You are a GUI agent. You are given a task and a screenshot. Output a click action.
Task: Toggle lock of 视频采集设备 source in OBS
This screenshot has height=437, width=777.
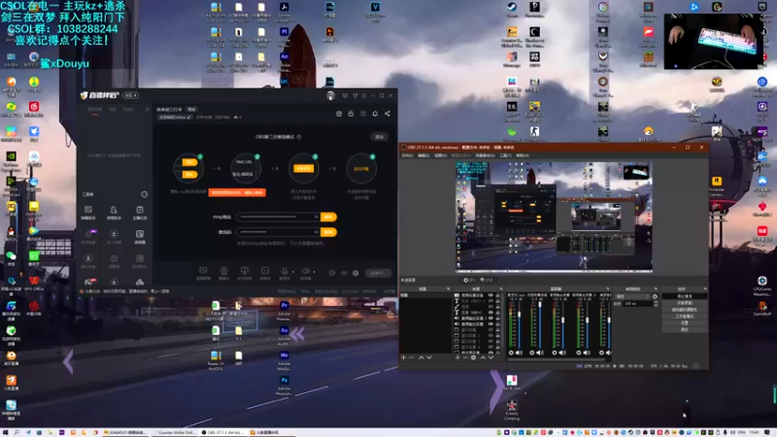(x=497, y=295)
